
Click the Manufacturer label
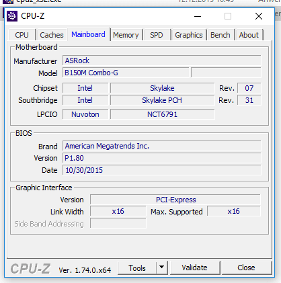(x=36, y=61)
